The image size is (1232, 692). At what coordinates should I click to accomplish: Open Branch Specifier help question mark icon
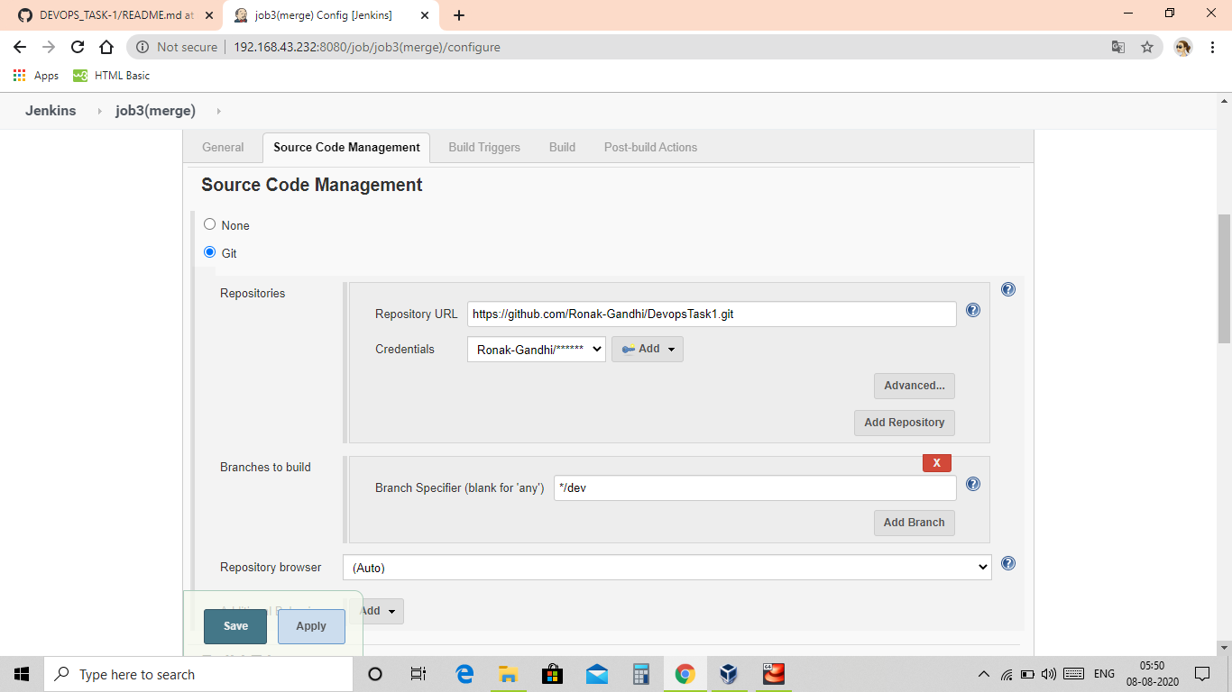pos(972,484)
